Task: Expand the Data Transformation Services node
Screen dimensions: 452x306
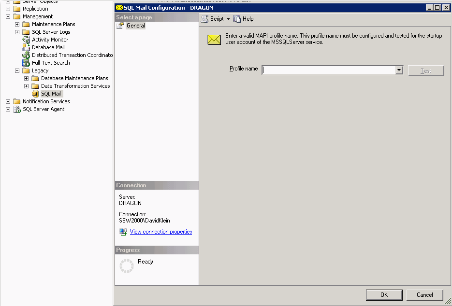Action: tap(26, 86)
